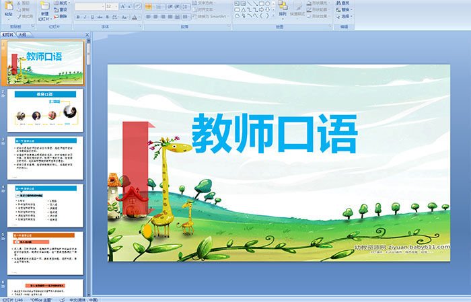The height and width of the screenshot is (302, 471).
Task: Open the Arrange dropdown button
Action: tap(283, 10)
